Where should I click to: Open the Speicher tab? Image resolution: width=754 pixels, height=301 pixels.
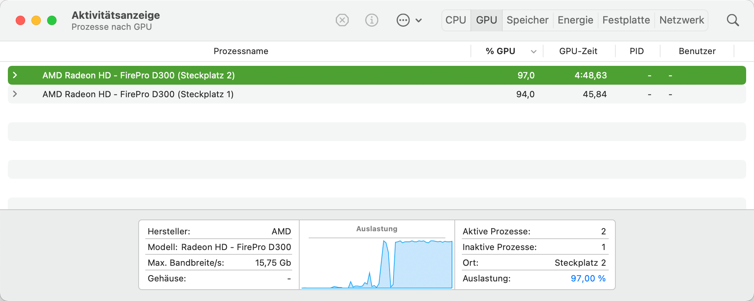[x=527, y=20]
